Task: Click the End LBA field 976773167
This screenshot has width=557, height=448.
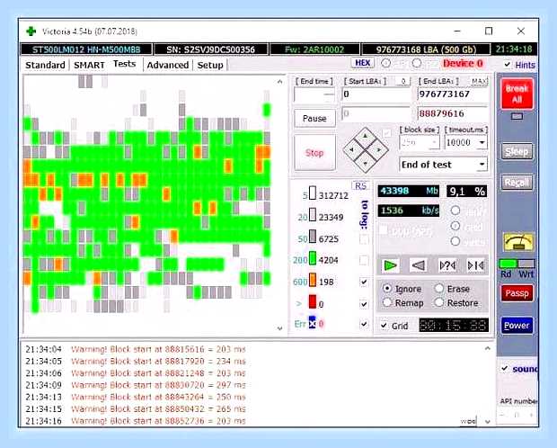Action: tap(453, 94)
